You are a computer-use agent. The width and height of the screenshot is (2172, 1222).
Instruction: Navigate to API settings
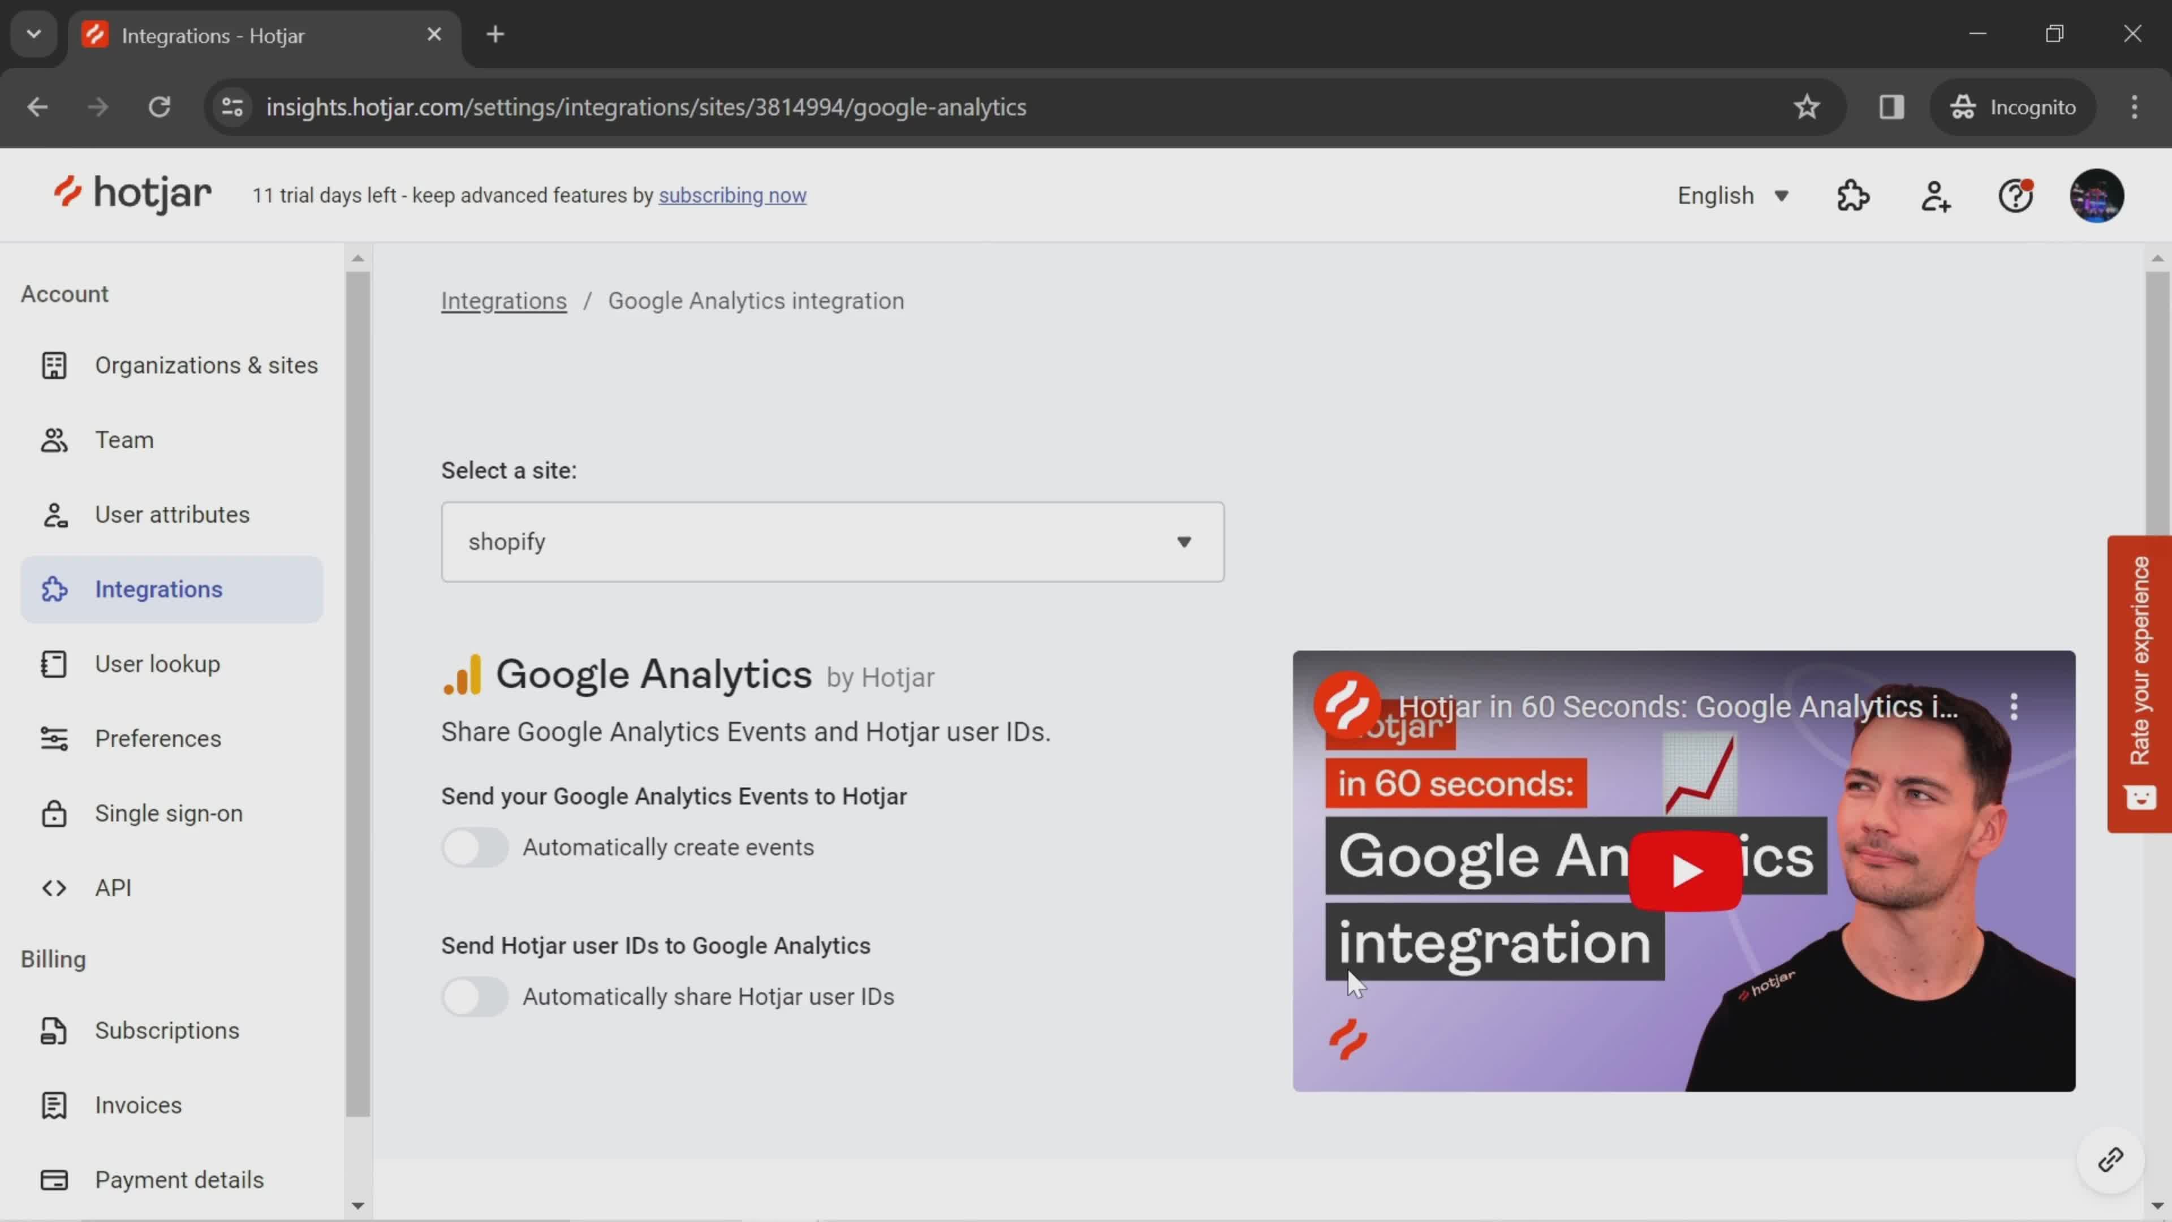pyautogui.click(x=113, y=888)
